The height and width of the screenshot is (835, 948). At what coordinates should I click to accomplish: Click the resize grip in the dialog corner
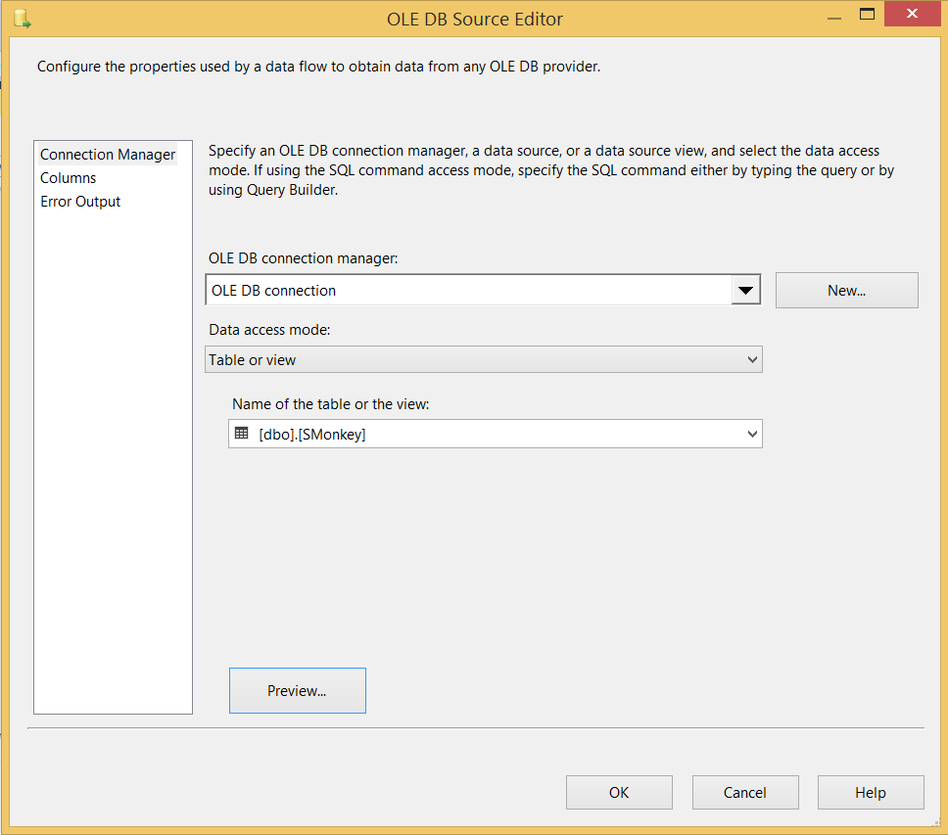(936, 821)
